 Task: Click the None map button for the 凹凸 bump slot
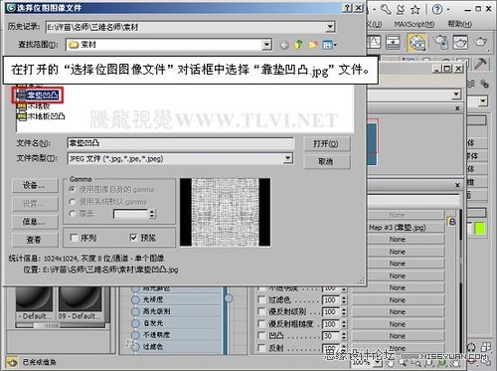tap(398, 336)
